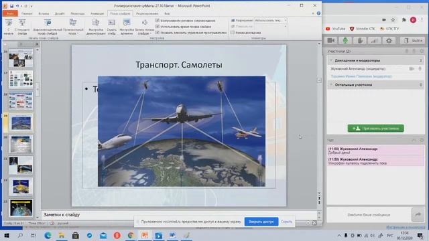
Task: Open slide show setup (Настройка демонстрации)
Action: (x=96, y=27)
